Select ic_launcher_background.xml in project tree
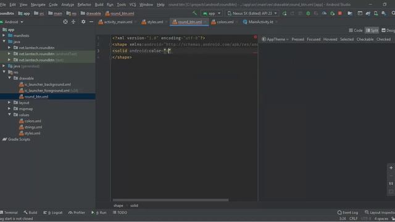 point(48,84)
